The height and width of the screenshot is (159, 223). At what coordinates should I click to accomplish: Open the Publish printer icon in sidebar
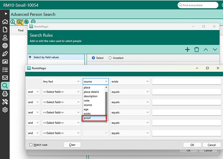point(5,94)
